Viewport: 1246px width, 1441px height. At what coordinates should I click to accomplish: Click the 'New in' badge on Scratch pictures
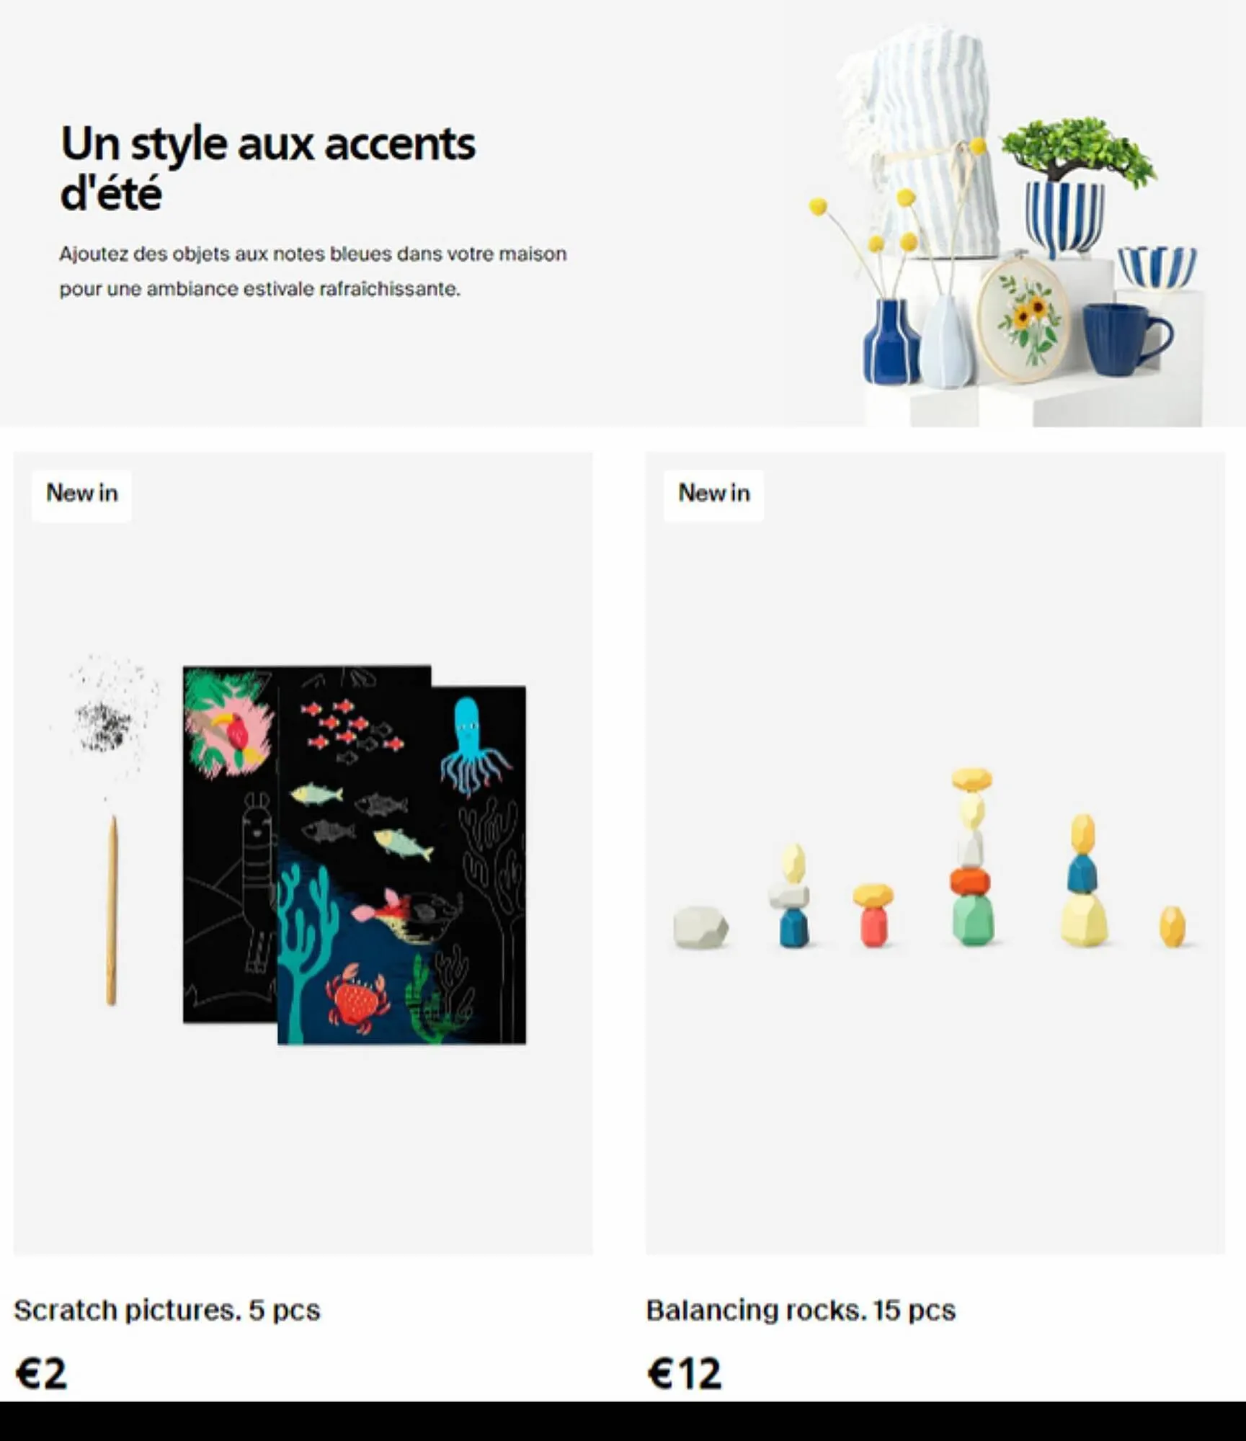tap(81, 495)
